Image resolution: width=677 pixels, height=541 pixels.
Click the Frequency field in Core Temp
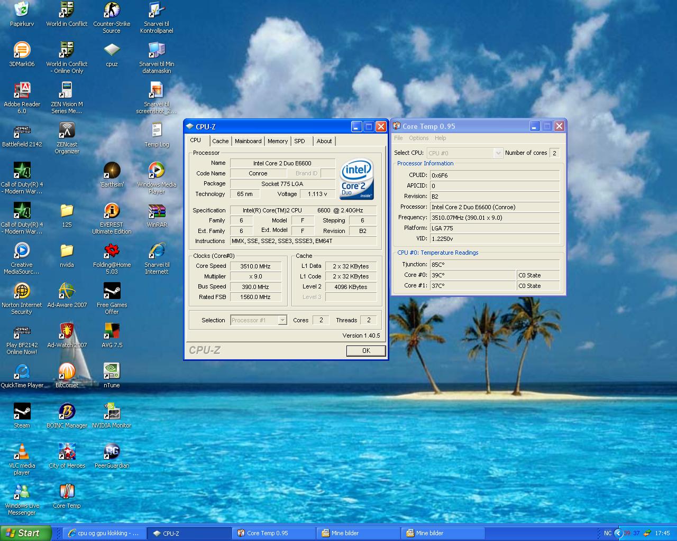click(494, 217)
